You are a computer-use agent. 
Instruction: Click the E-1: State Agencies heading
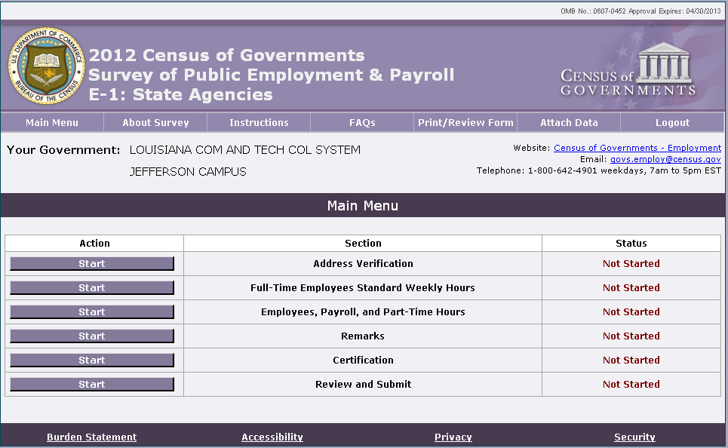coord(180,95)
